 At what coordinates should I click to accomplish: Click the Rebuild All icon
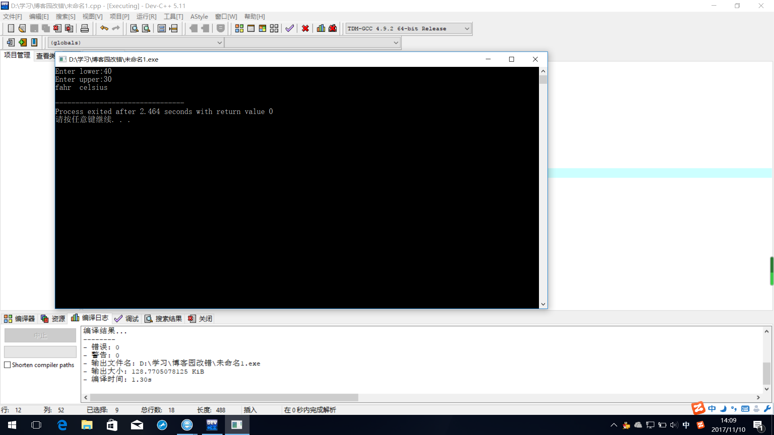[x=274, y=29]
